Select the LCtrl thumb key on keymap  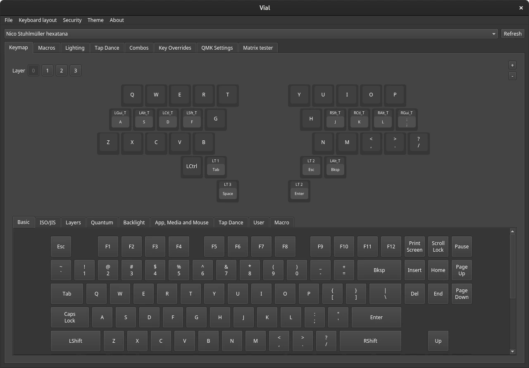192,166
